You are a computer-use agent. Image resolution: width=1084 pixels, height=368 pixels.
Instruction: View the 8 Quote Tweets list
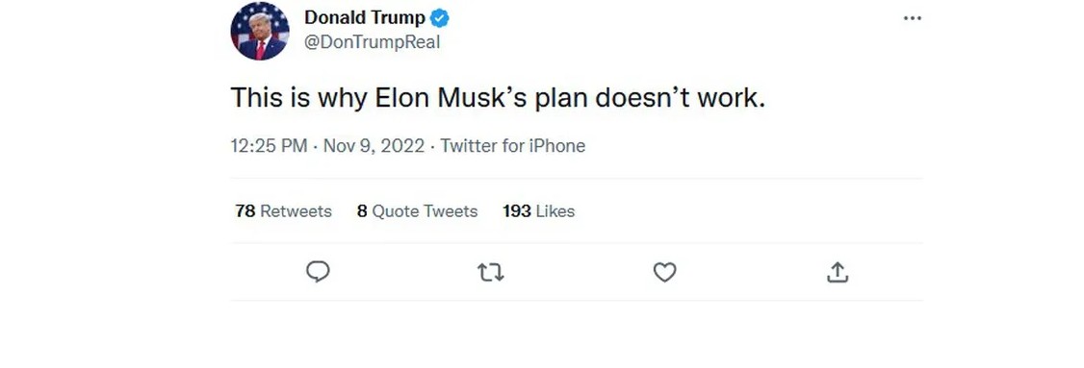pyautogui.click(x=417, y=211)
